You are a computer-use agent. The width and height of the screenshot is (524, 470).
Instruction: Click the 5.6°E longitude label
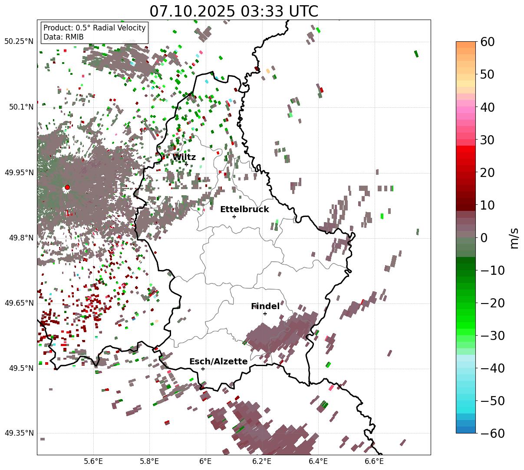93,461
